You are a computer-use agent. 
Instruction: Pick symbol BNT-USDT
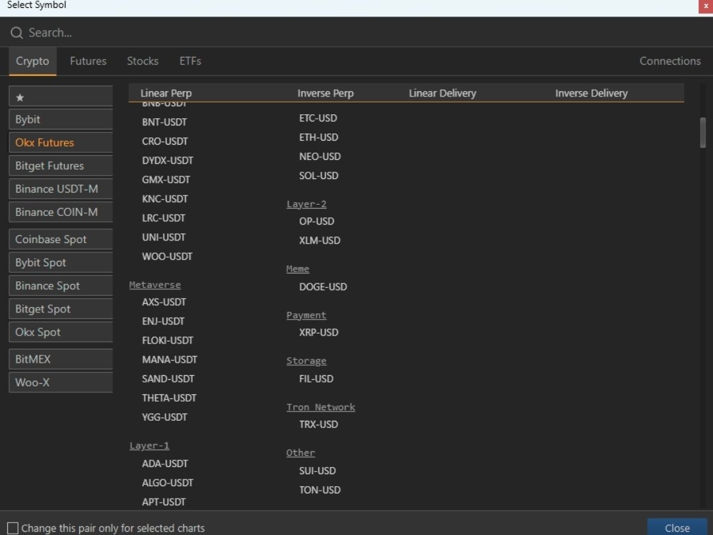coord(164,122)
